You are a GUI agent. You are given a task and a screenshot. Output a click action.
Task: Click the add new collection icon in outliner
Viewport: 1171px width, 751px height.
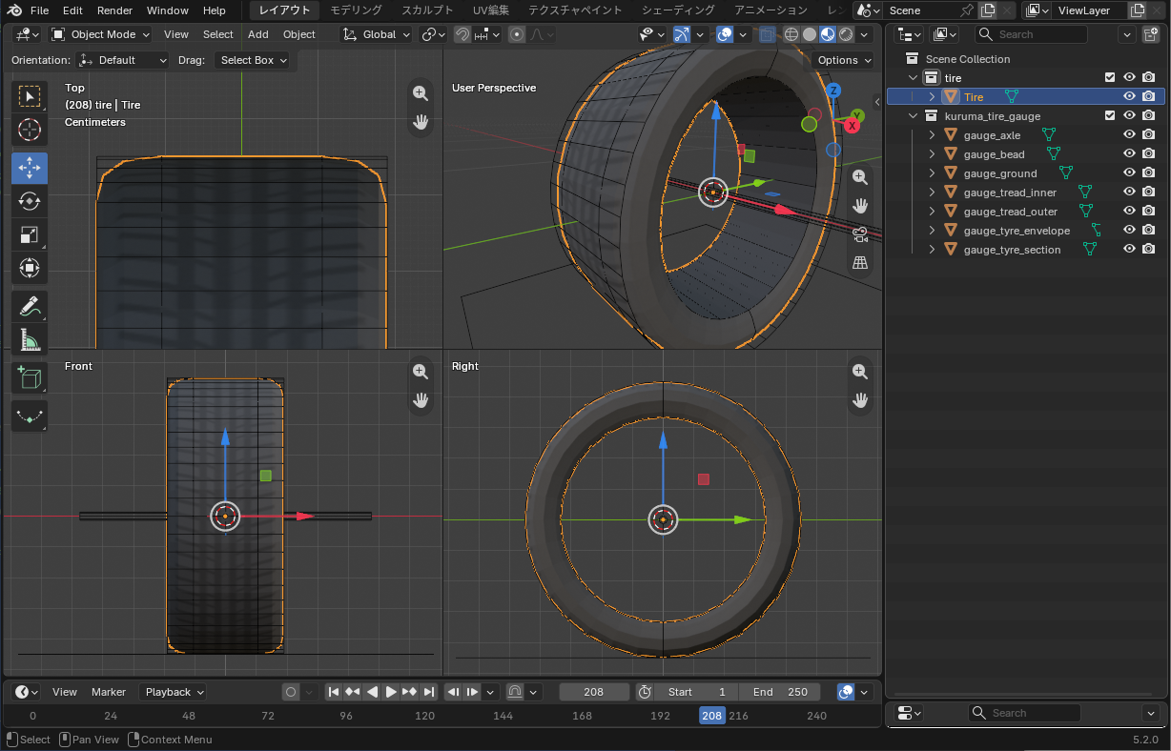[x=1150, y=34]
